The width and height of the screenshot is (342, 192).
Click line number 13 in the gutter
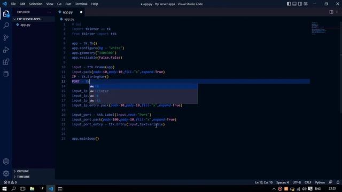click(64, 82)
